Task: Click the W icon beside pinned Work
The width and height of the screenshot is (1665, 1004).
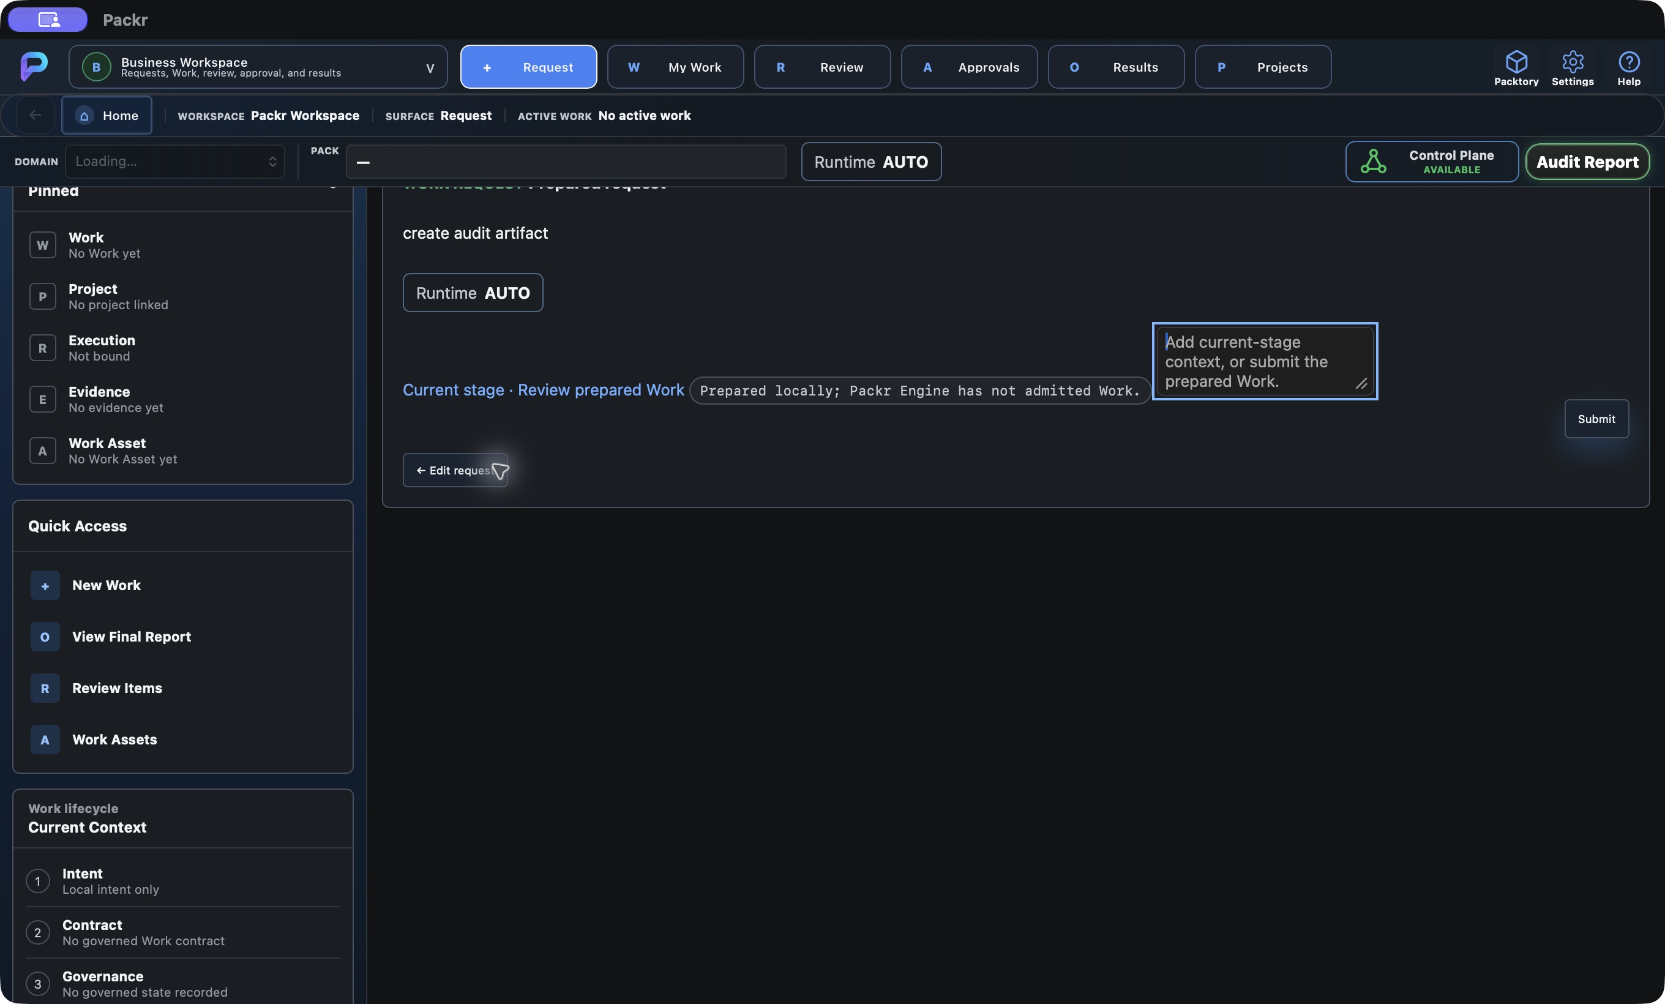Action: point(43,245)
